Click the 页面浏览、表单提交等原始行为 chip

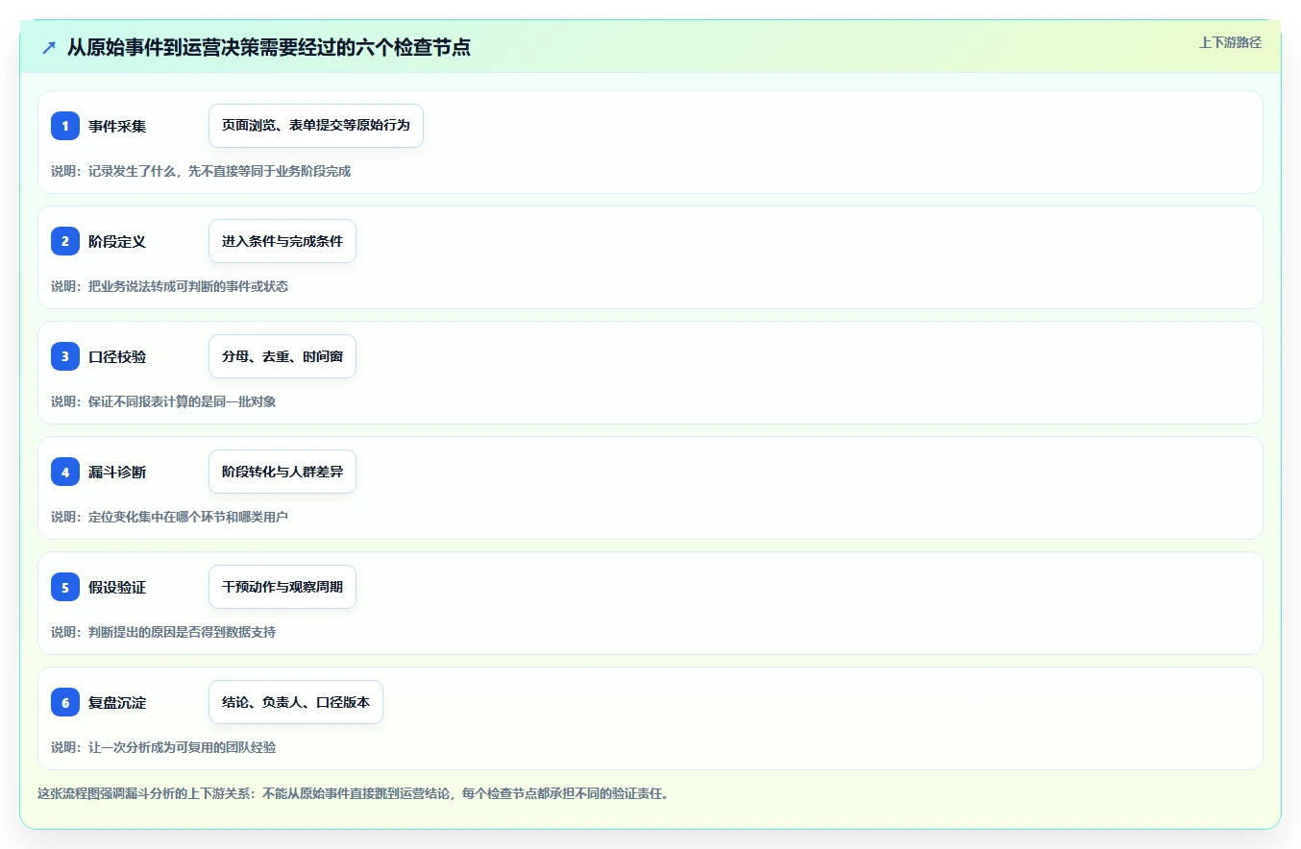[316, 126]
